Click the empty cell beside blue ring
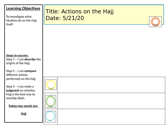Image resolution: width=167 pixels, height=125 pixels. point(111,117)
